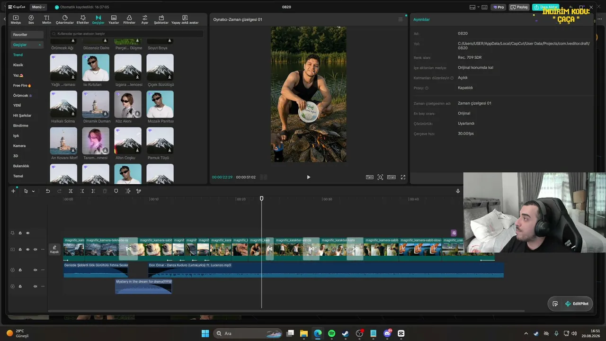Download the Halkalı Solma transition
This screenshot has height=341, width=606.
[73, 114]
